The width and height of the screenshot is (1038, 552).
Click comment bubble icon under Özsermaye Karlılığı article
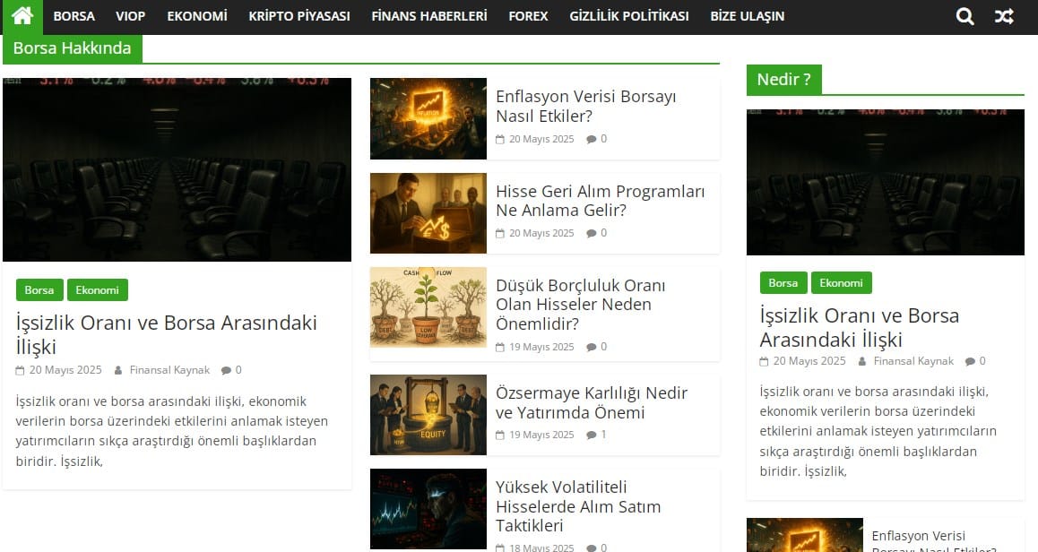point(592,435)
